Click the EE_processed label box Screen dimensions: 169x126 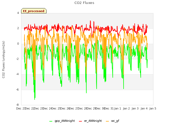click(x=34, y=11)
